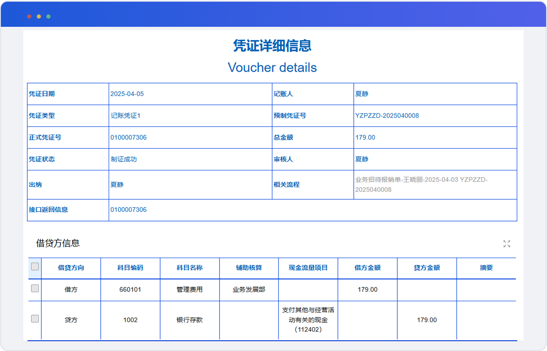This screenshot has height=351, width=547.
Task: Click the 贷方金额 column header
Action: [x=427, y=268]
